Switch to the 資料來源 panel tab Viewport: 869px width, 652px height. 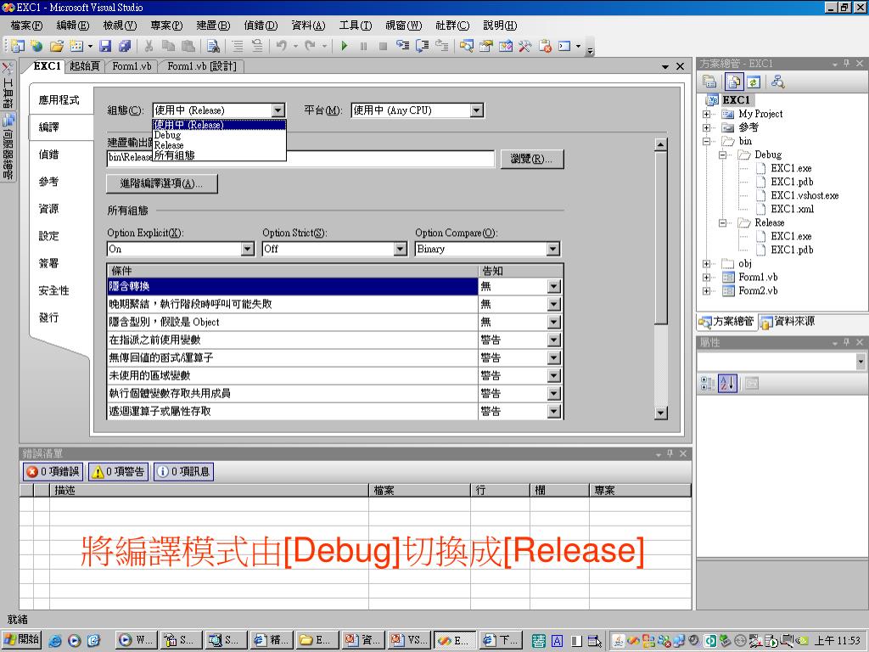coord(788,322)
